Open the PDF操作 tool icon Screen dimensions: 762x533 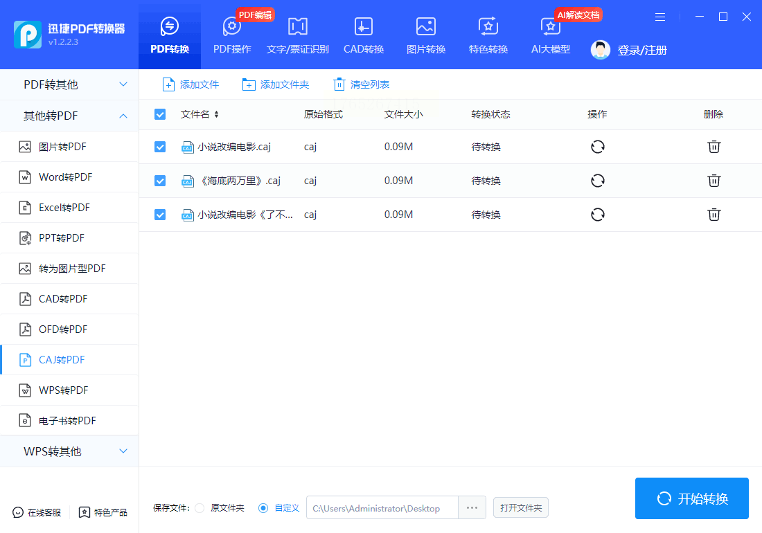[x=232, y=28]
